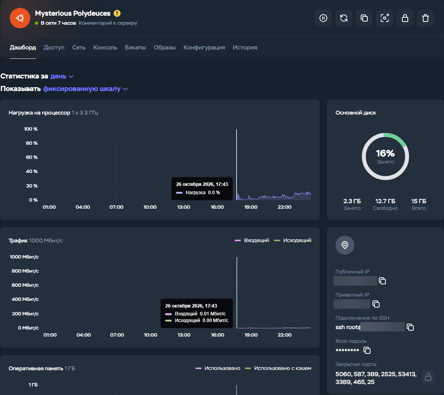Unlock closed ports with the lock button
444x395 pixels.
(428, 377)
